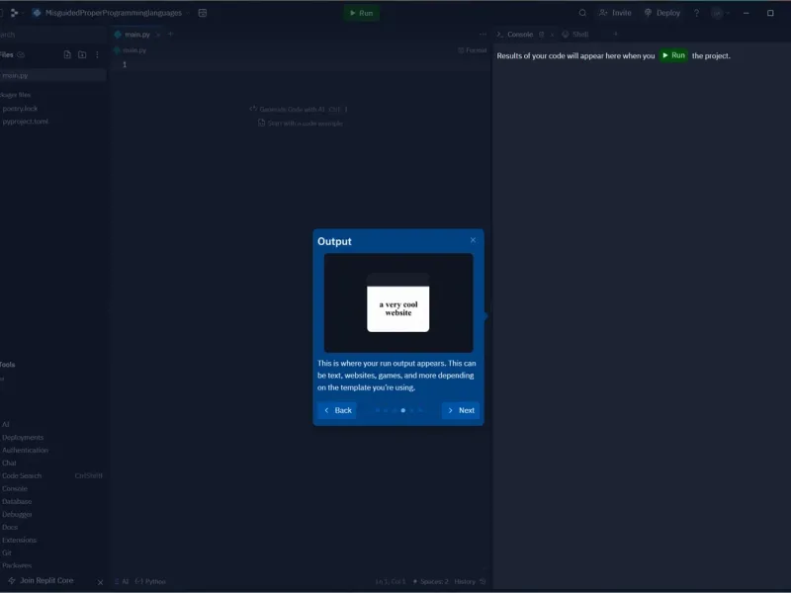Go Back to previous tutorial step
Viewport: 791px width, 593px height.
tap(337, 410)
